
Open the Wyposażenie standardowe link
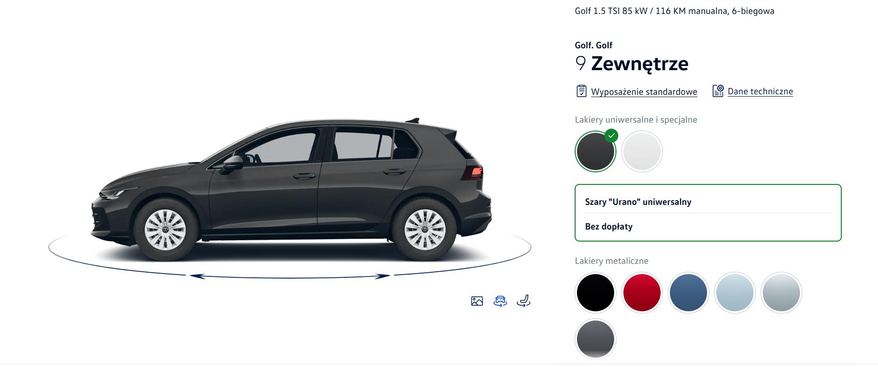click(644, 92)
